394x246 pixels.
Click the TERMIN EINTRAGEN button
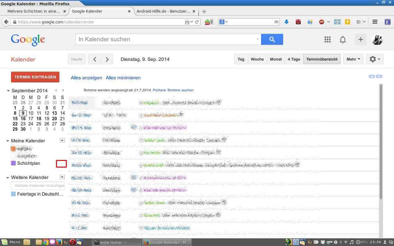pyautogui.click(x=35, y=77)
